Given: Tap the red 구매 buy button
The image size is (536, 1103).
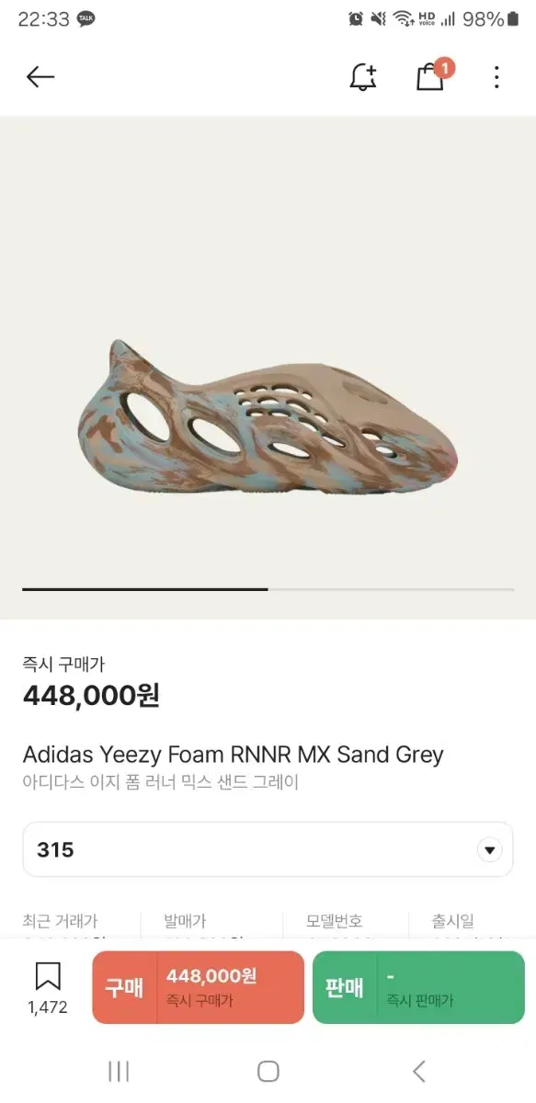Looking at the screenshot, I should 198,987.
